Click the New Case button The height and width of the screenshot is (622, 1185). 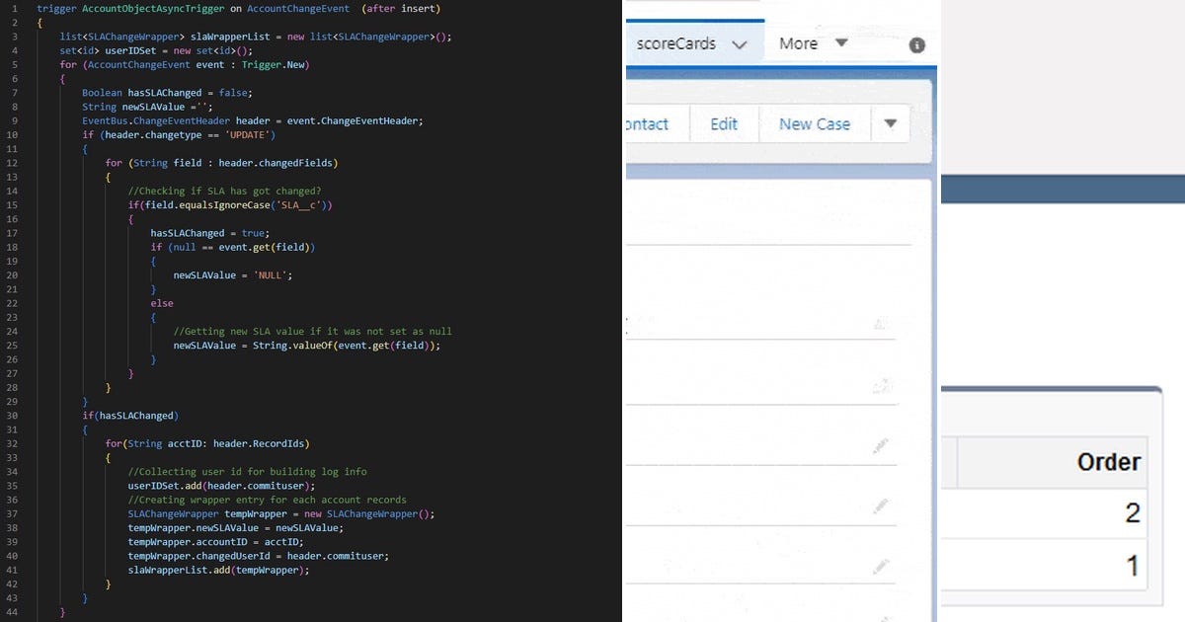814,123
